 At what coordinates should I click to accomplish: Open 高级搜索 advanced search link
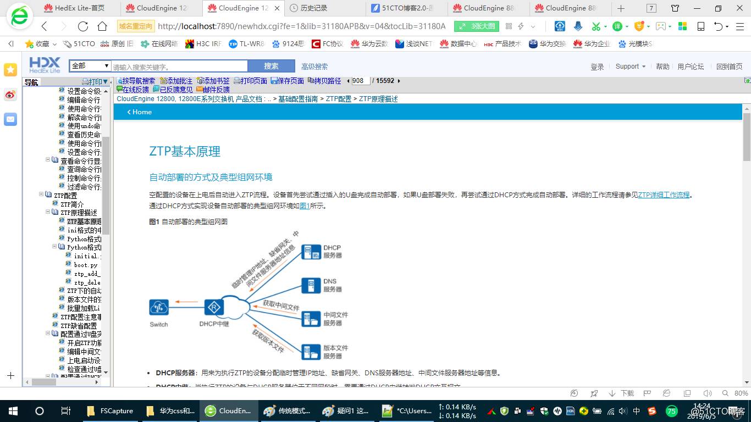(314, 66)
